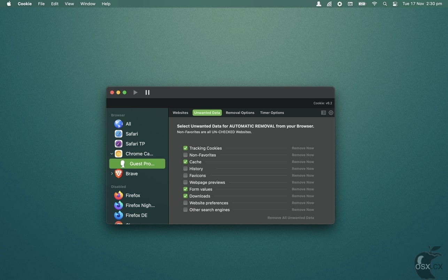Click the battery charging status icon
Viewport: 448px width, 280px height.
pos(362,4)
